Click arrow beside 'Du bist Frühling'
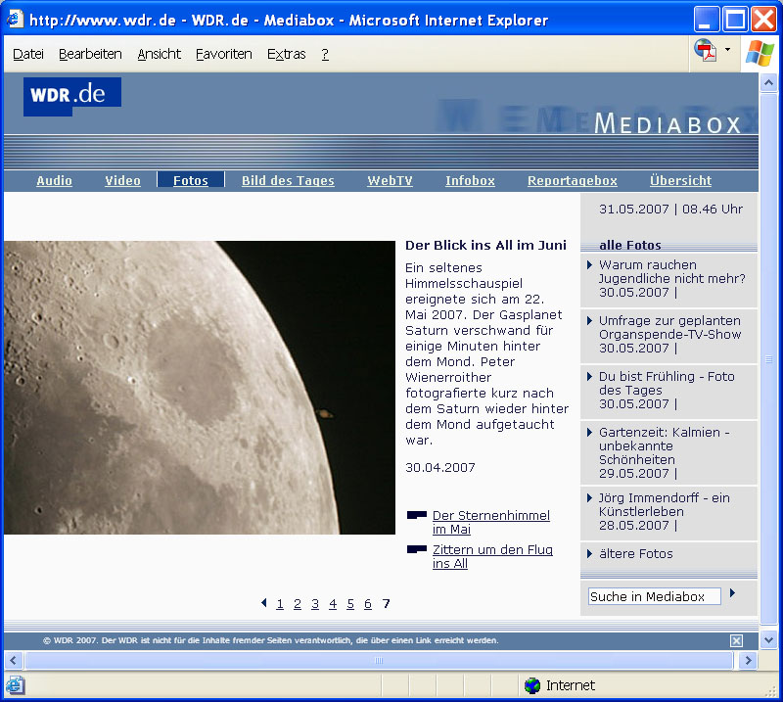Image resolution: width=783 pixels, height=702 pixels. click(x=589, y=376)
